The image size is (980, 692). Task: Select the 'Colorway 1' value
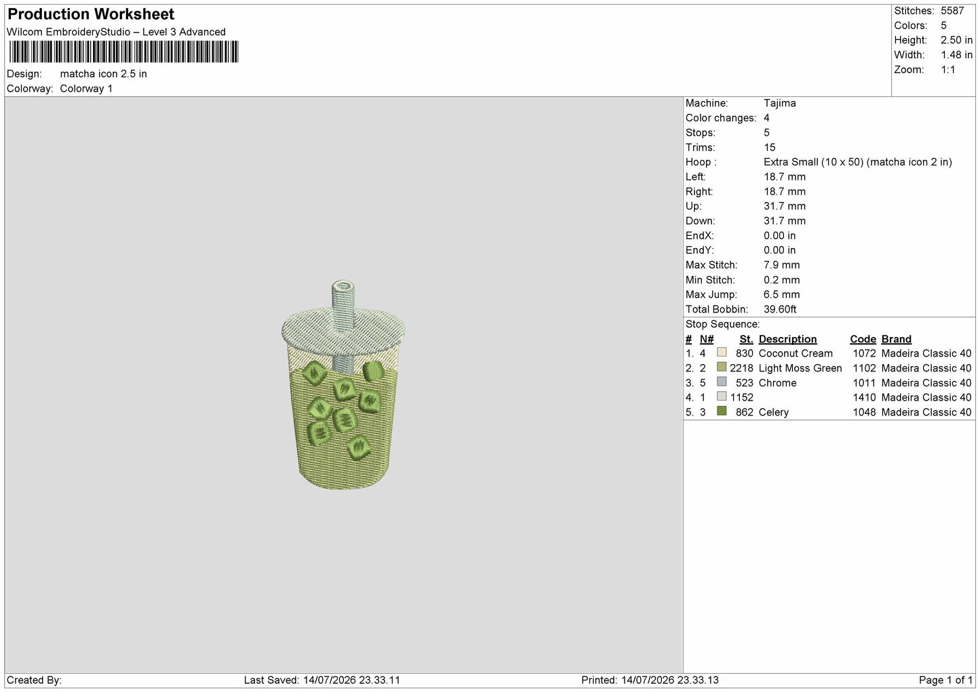(x=86, y=89)
